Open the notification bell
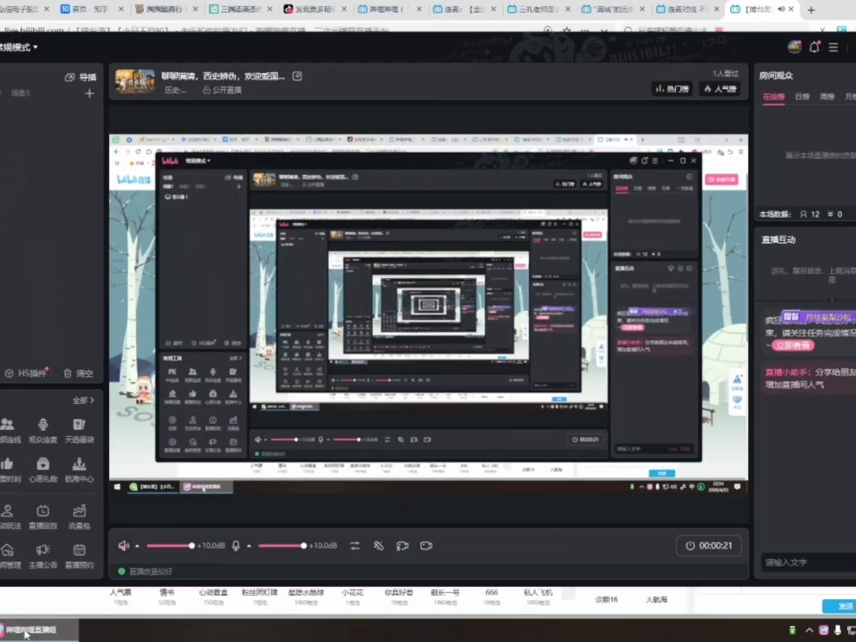 click(814, 47)
